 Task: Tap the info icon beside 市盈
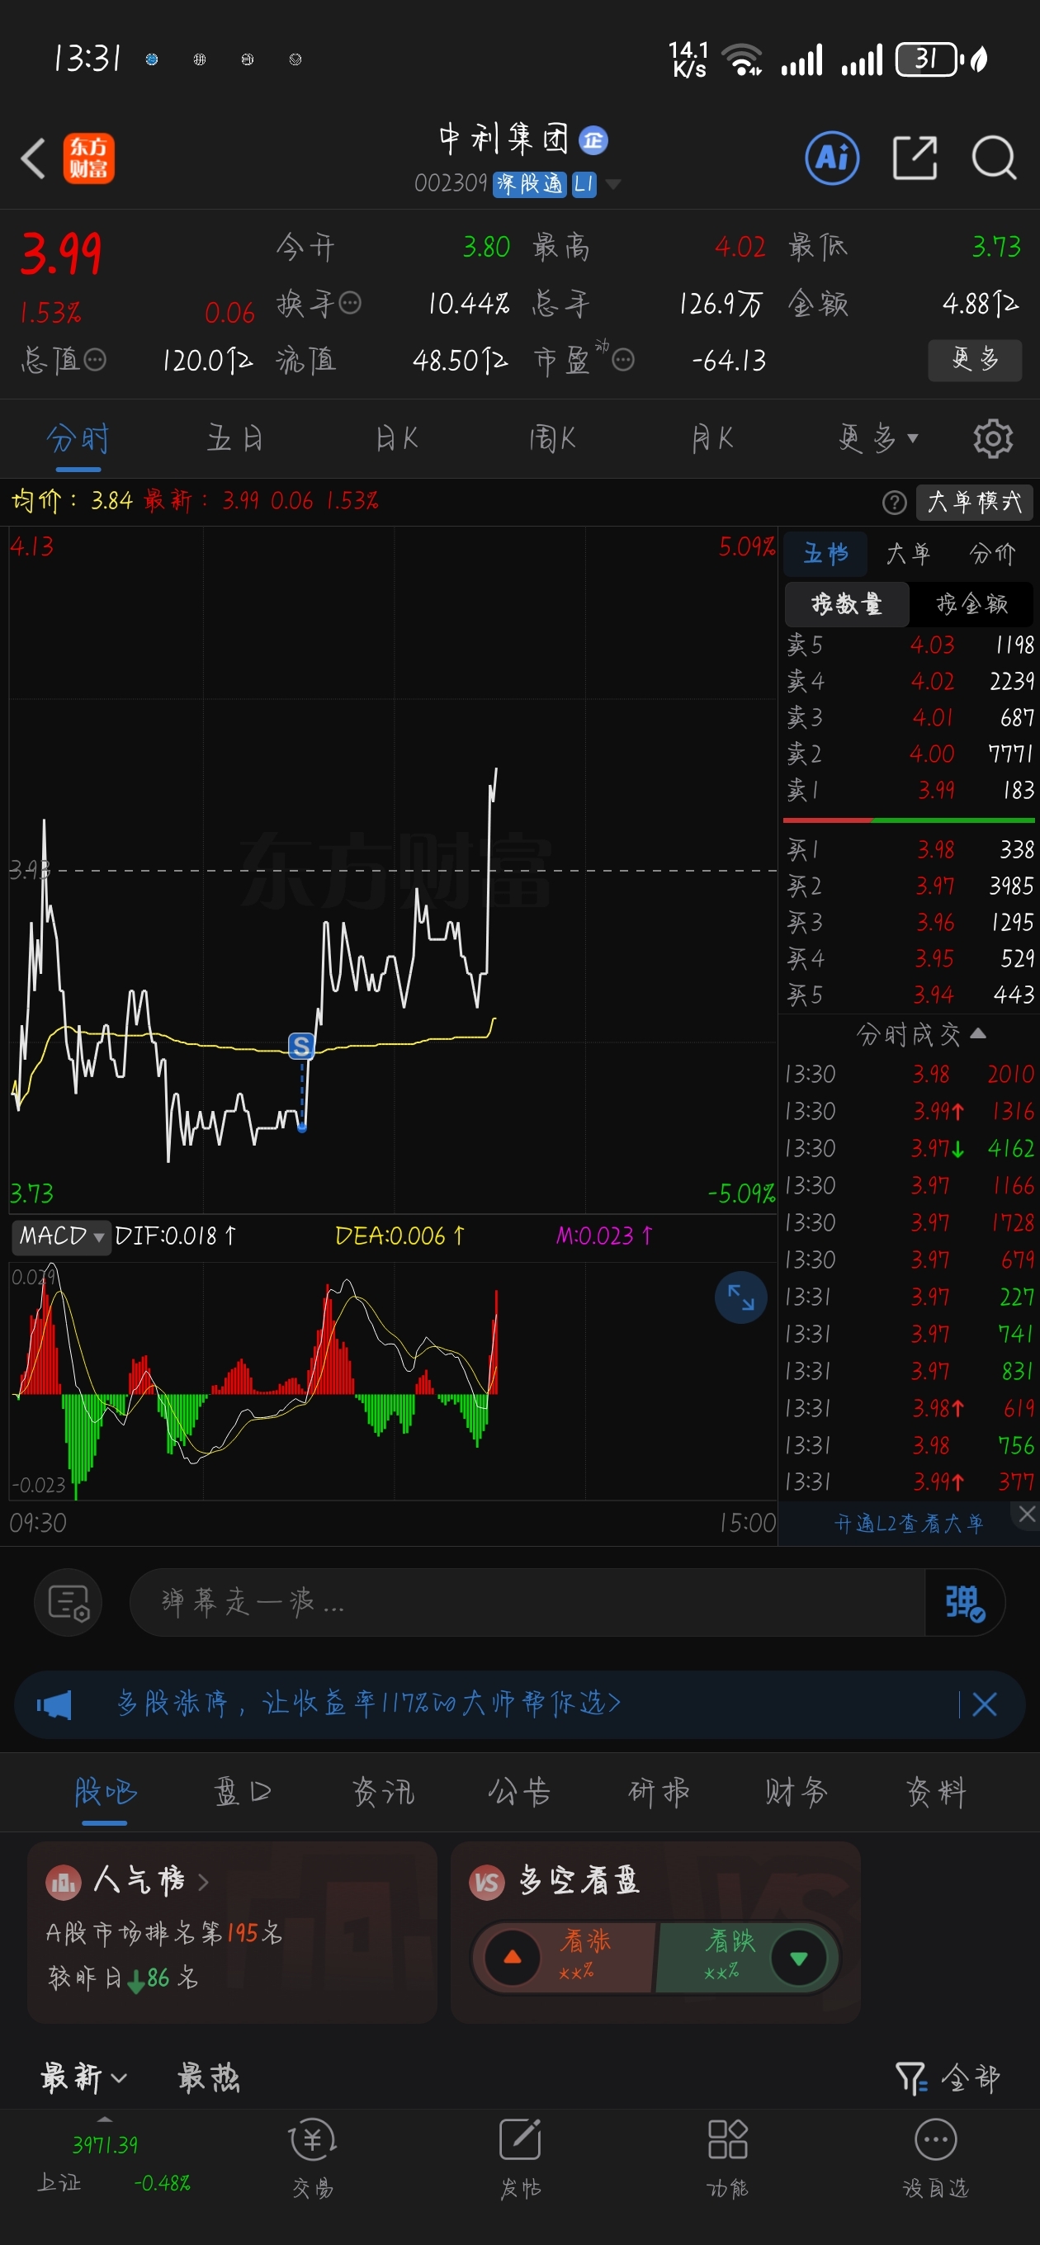point(622,359)
